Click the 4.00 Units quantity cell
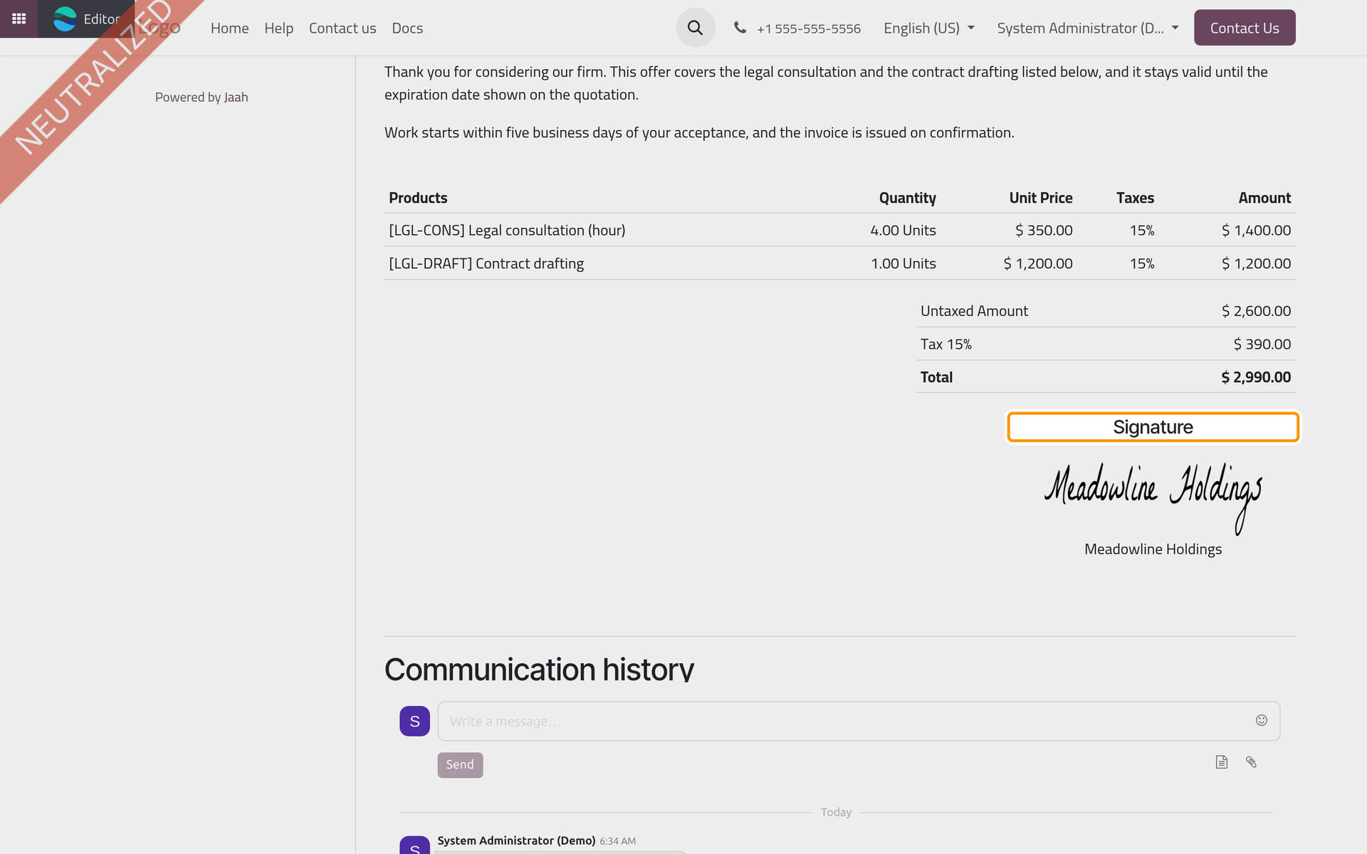This screenshot has width=1367, height=854. coord(903,231)
